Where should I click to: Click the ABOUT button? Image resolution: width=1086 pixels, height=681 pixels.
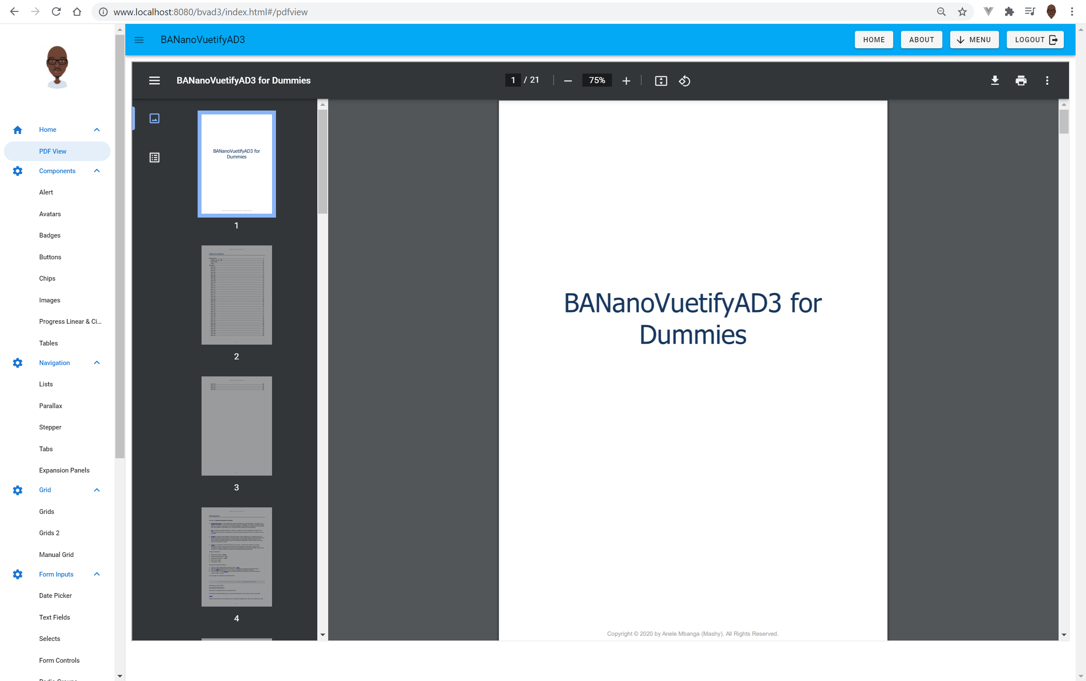click(921, 40)
